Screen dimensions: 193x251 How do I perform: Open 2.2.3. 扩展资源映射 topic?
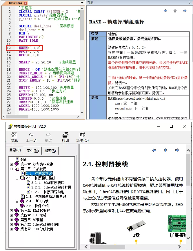(48, 192)
